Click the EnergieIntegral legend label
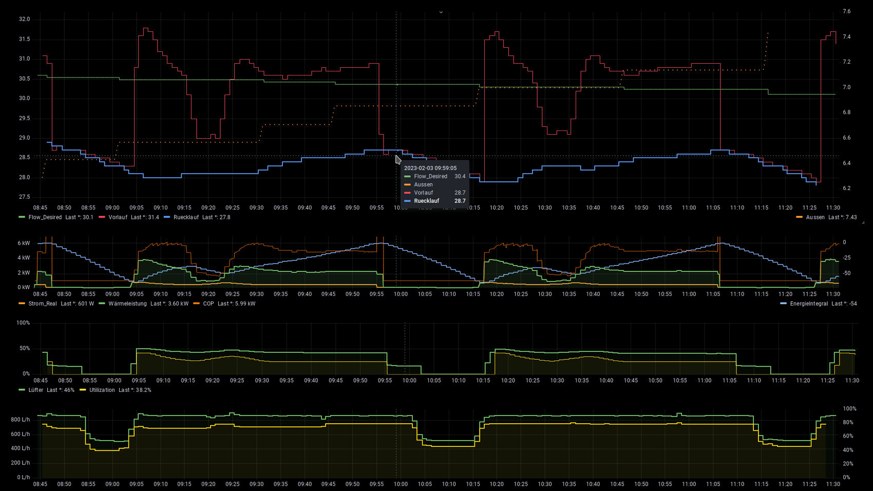Image resolution: width=873 pixels, height=491 pixels. click(x=809, y=304)
